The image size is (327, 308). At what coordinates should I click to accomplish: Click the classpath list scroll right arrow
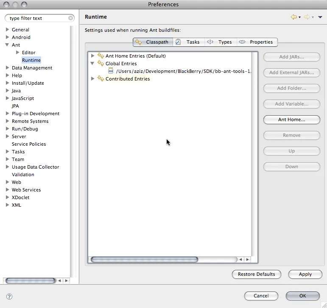248,259
